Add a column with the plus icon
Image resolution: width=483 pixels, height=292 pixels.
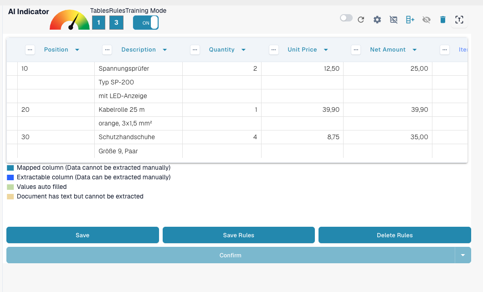(410, 20)
